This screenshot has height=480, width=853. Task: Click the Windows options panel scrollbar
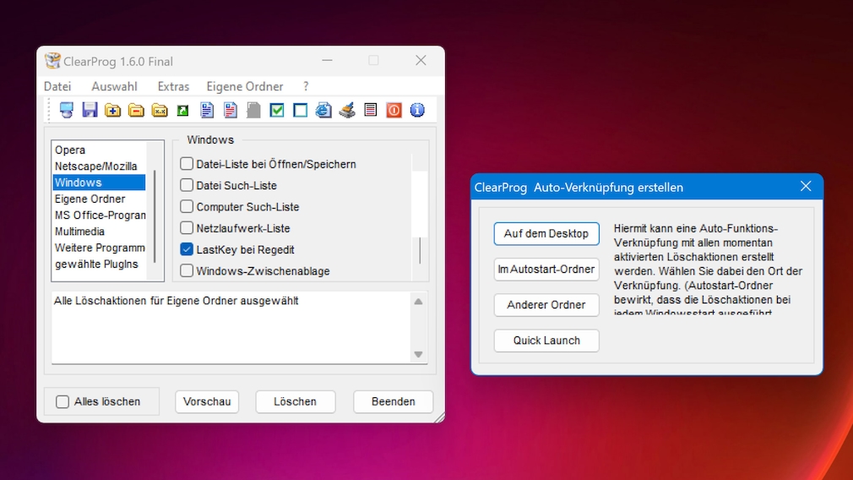coord(420,250)
